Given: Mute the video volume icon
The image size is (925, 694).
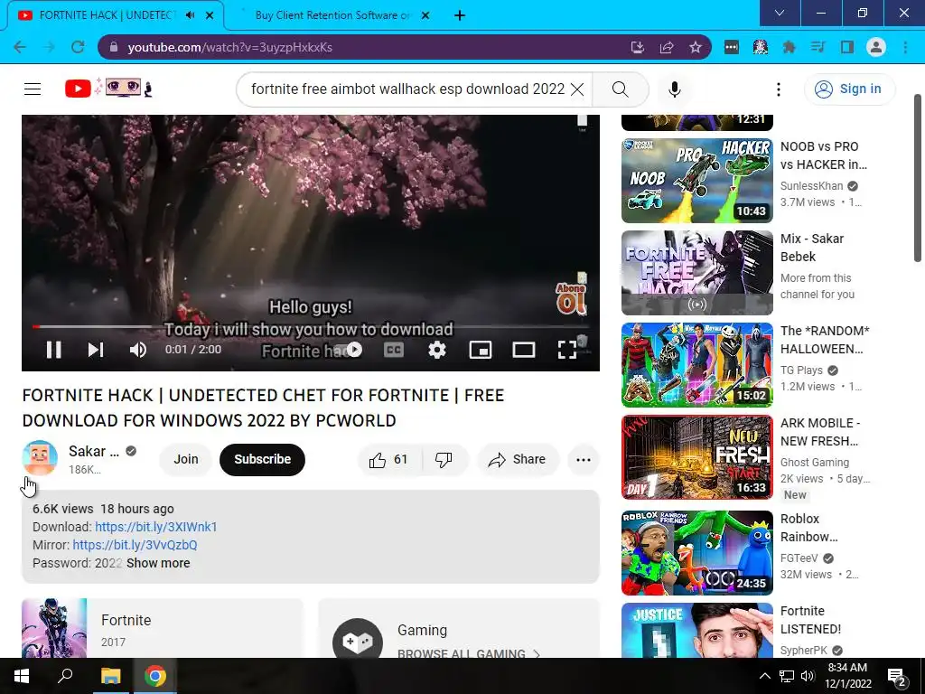Looking at the screenshot, I should click(137, 350).
